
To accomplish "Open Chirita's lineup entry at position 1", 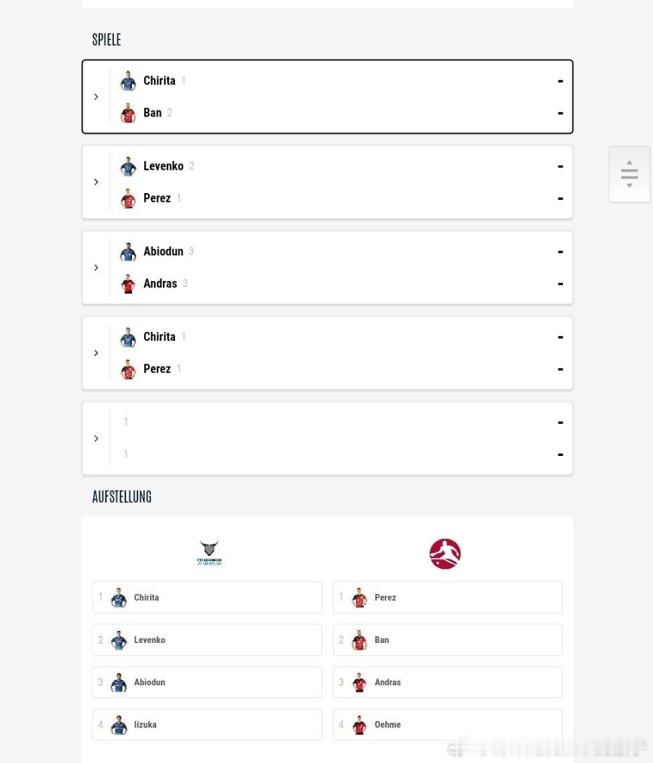I will (x=206, y=597).
